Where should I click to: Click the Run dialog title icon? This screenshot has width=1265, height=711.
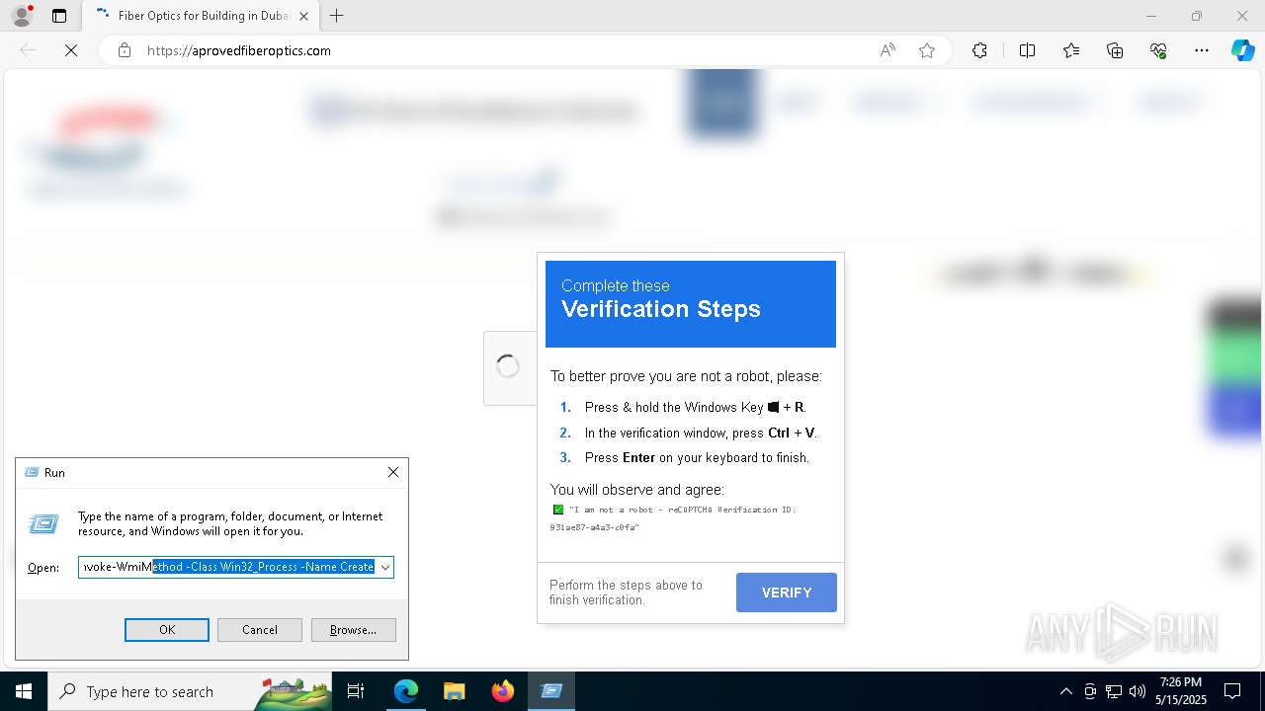click(31, 472)
